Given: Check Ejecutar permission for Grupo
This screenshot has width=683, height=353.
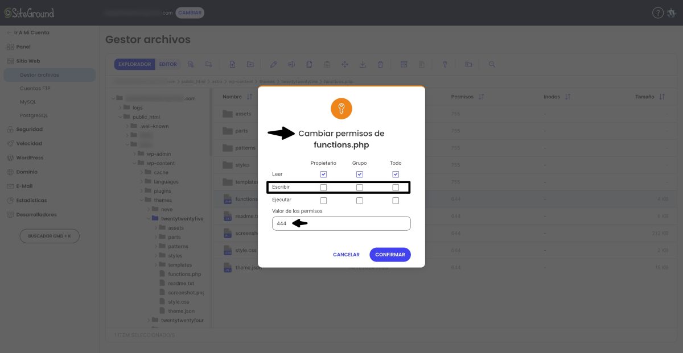Looking at the screenshot, I should point(359,200).
